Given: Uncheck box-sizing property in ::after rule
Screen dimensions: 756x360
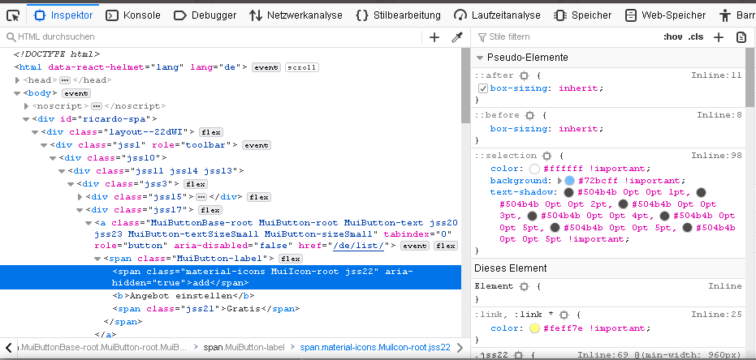Looking at the screenshot, I should pyautogui.click(x=482, y=88).
